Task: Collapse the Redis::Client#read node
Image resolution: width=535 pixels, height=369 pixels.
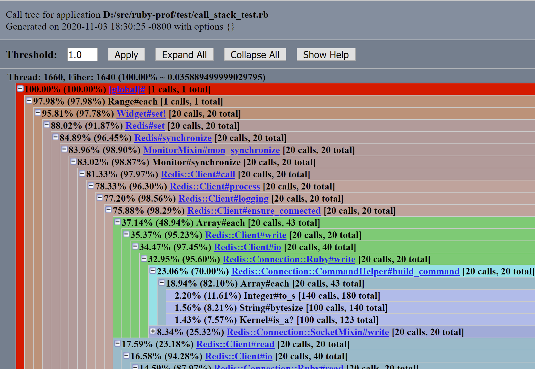Action: click(x=117, y=344)
